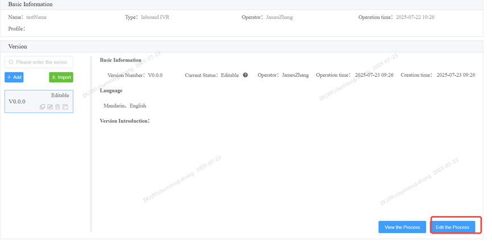Click the help icon beside Current Status
Image resolution: width=492 pixels, height=241 pixels.
coord(245,75)
